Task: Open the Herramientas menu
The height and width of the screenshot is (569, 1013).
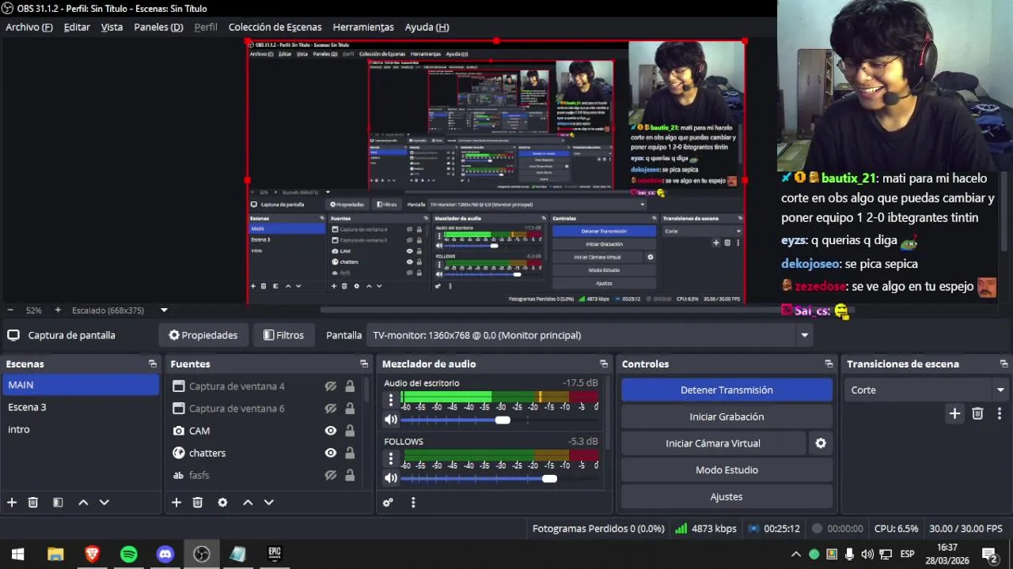Action: click(363, 27)
